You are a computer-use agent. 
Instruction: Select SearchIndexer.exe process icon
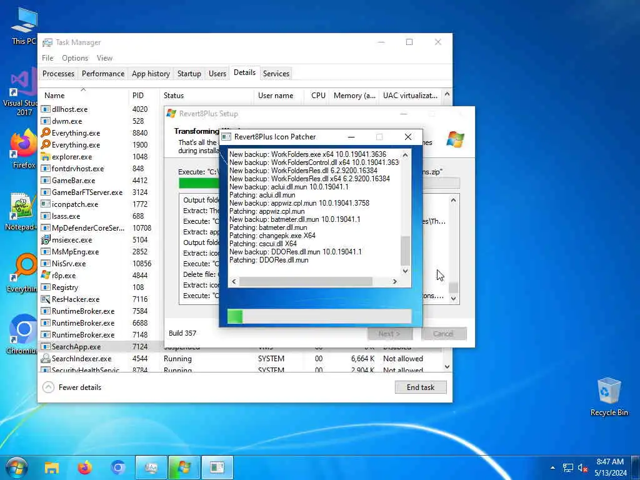46,358
